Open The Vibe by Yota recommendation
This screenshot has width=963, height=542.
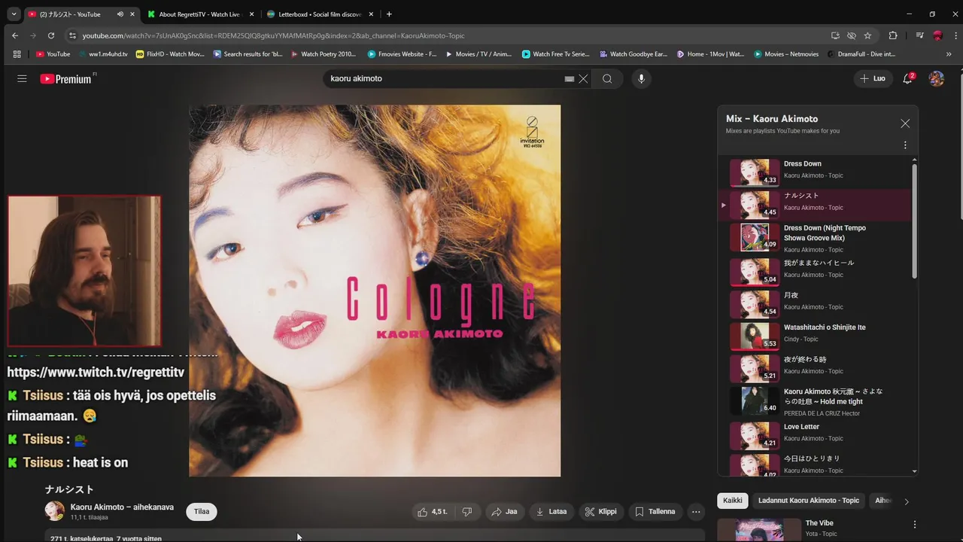(x=819, y=522)
